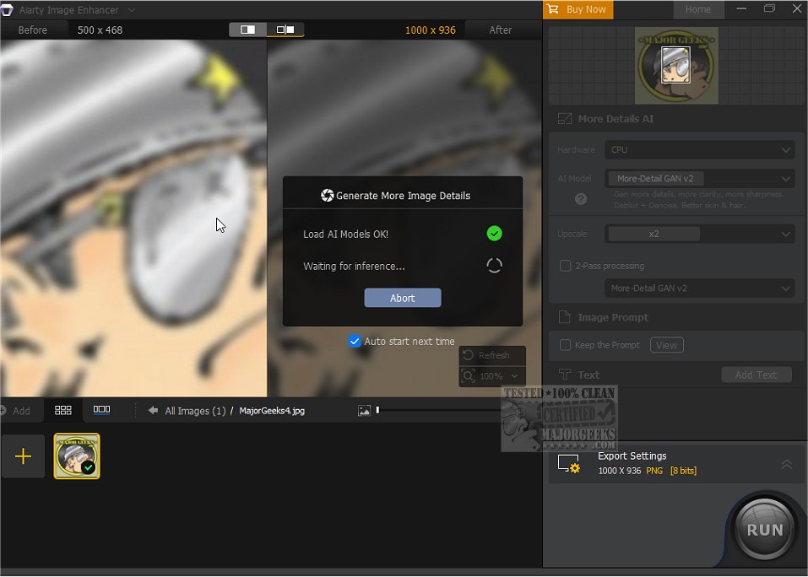Open the grid thumbnail view

point(62,410)
